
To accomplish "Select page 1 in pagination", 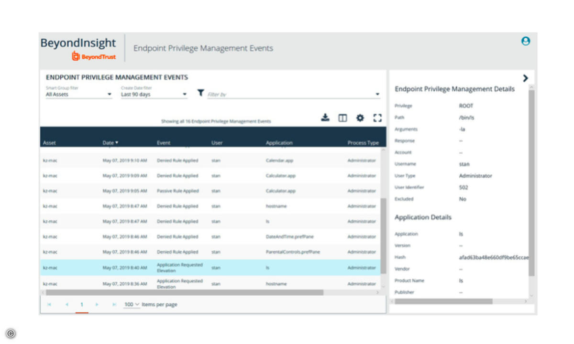I will [x=82, y=305].
